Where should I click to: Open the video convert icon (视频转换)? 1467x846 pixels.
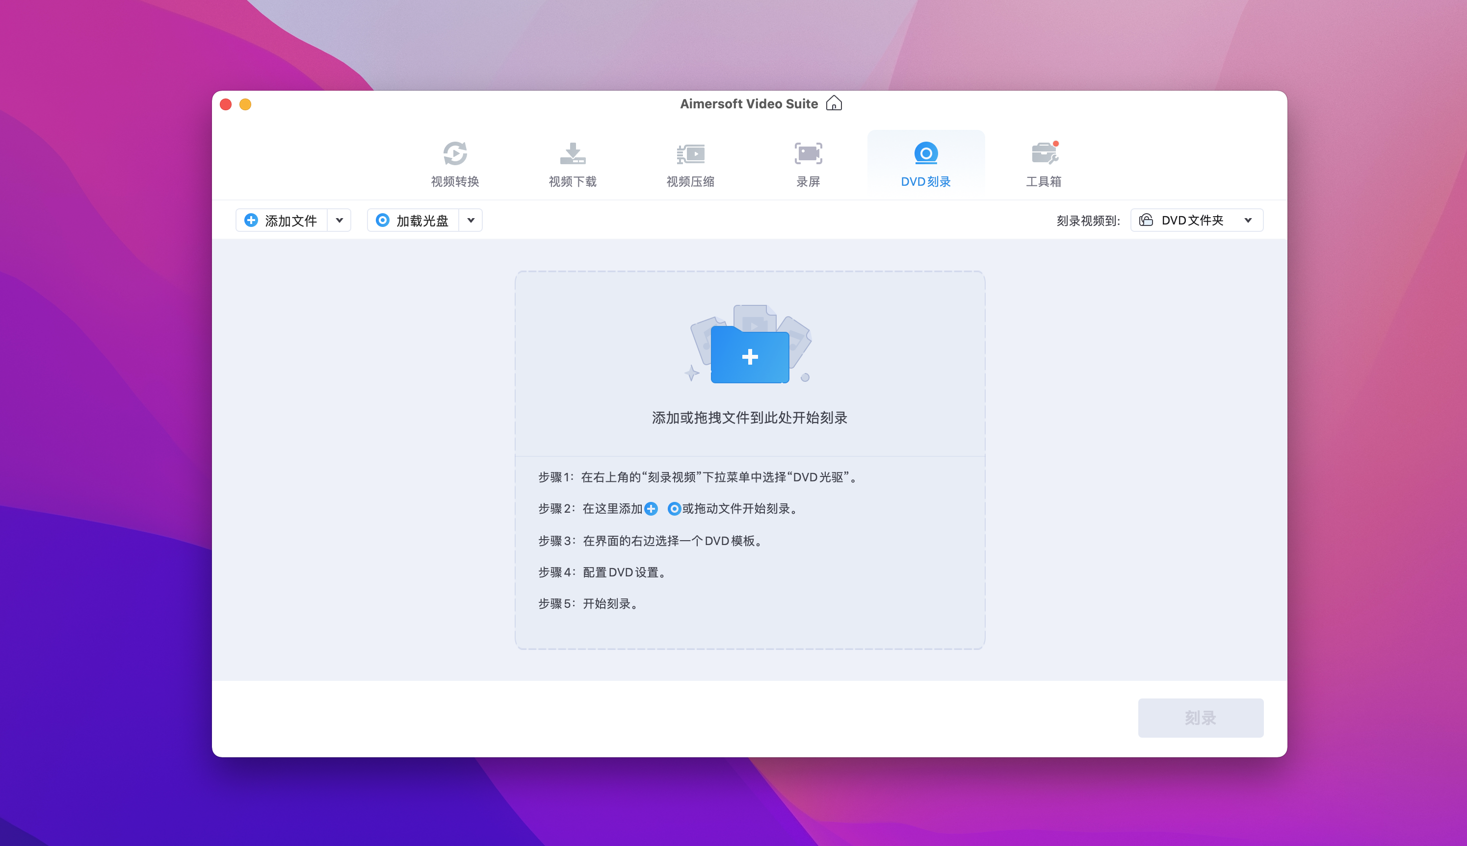click(455, 153)
